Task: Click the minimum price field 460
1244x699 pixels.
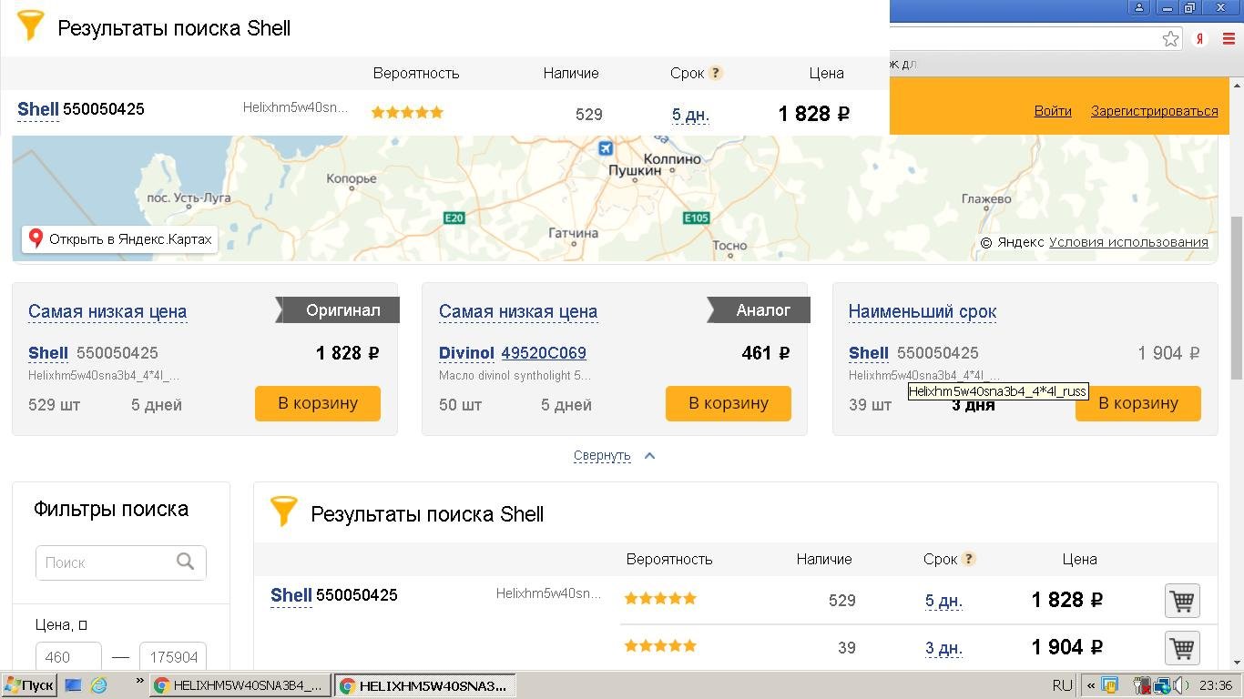Action: click(68, 656)
